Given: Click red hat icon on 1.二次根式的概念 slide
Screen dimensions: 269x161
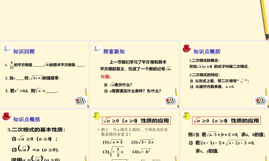Looking at the screenshot, I should pyautogui.click(x=187, y=48).
